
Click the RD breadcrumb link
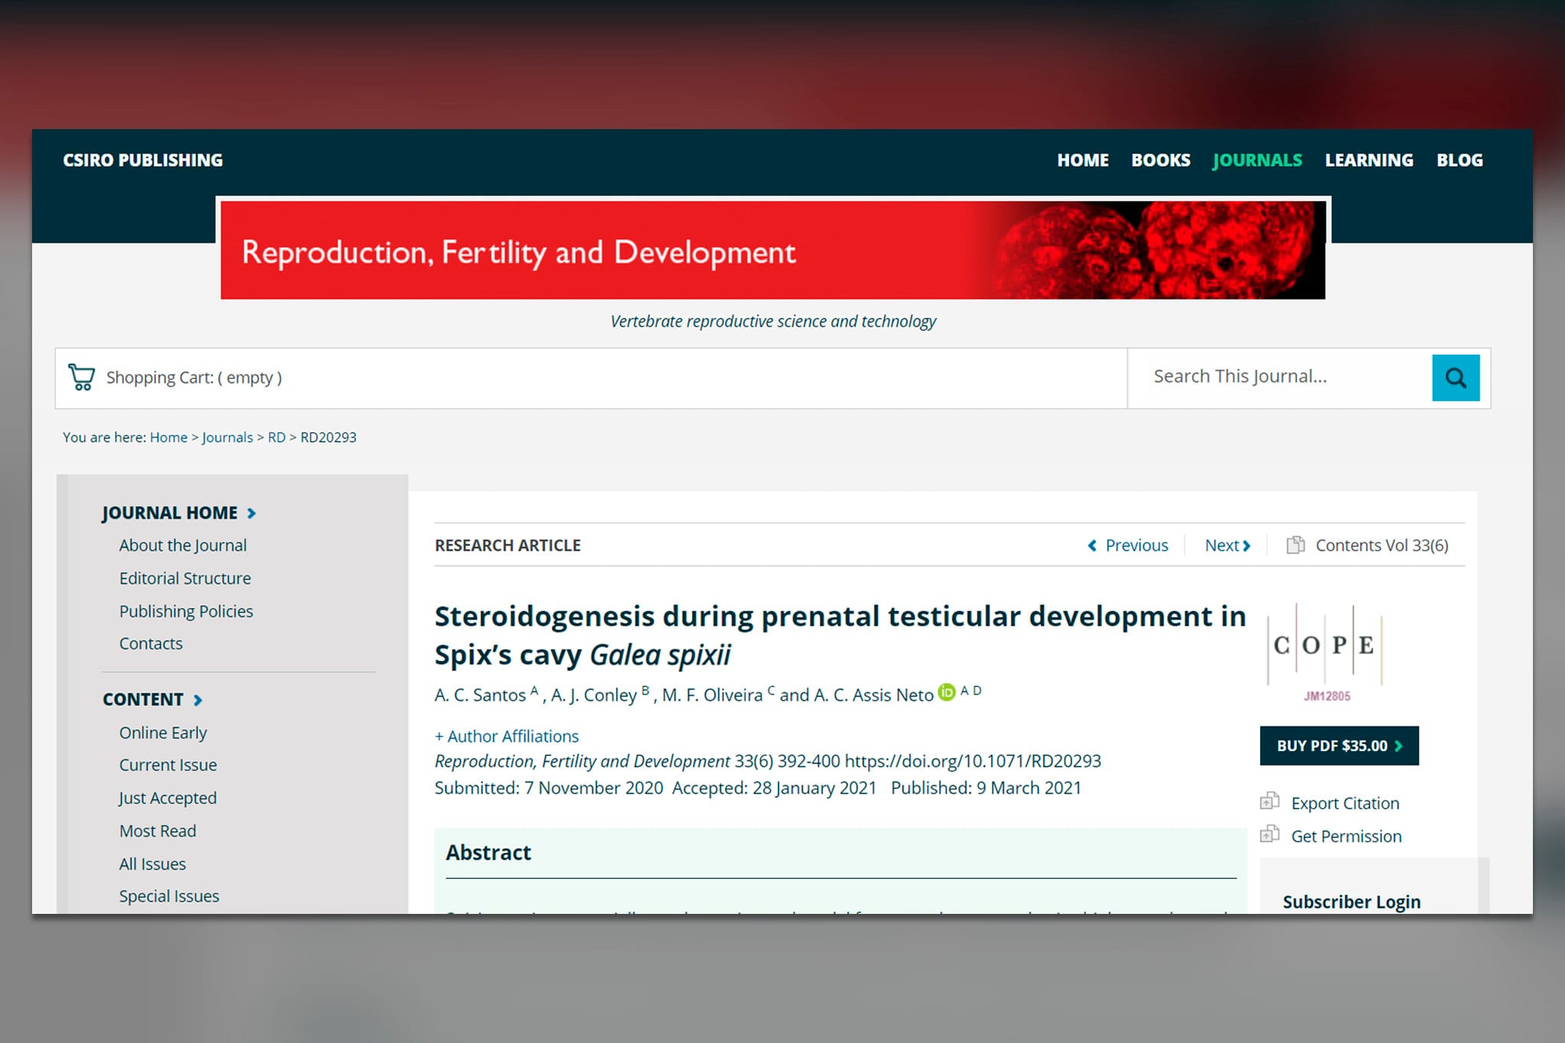point(277,437)
